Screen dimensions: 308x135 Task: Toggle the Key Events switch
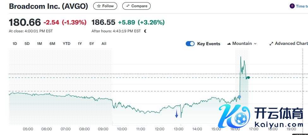pyautogui.click(x=190, y=44)
